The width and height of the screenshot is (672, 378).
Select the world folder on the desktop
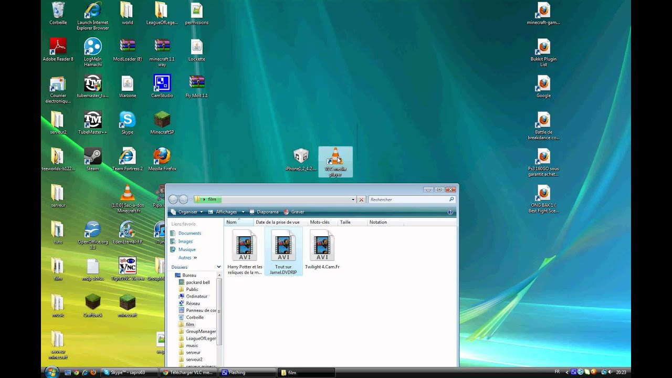tap(127, 13)
